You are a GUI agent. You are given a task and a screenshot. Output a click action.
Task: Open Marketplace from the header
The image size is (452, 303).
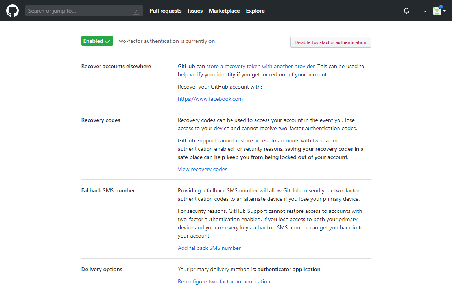point(224,11)
